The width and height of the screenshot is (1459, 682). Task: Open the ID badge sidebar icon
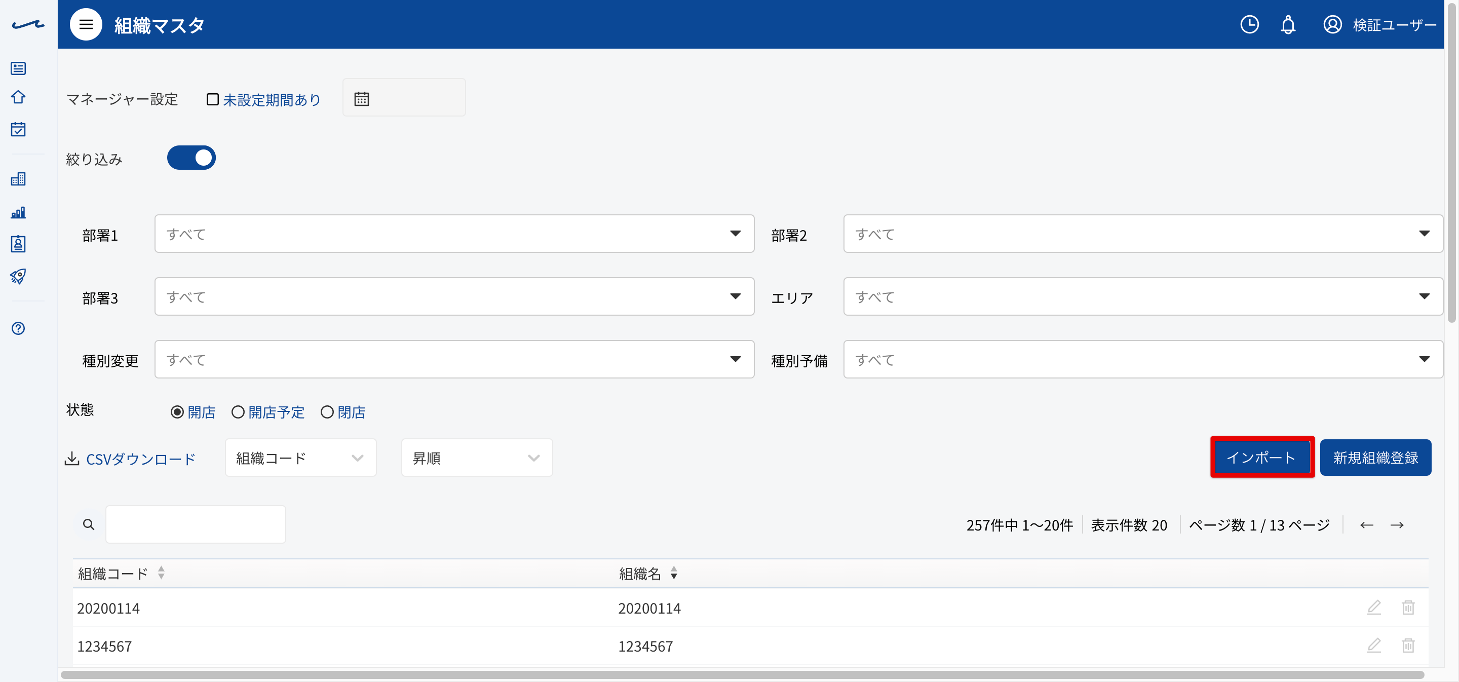(x=18, y=244)
